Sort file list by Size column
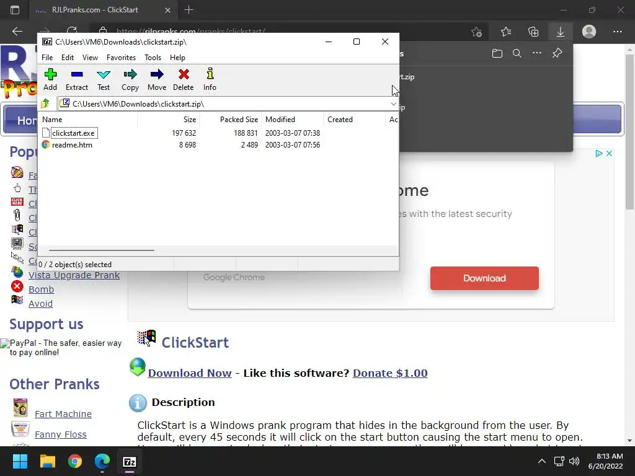This screenshot has width=635, height=476. pyautogui.click(x=169, y=120)
